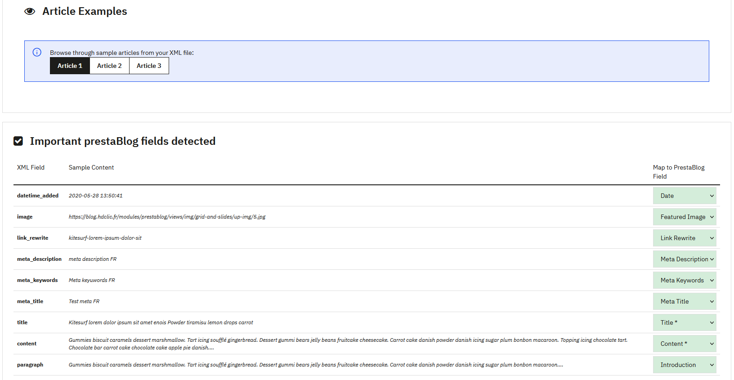Click content row's Gummies biscuit sample text
The image size is (734, 380).
348,344
